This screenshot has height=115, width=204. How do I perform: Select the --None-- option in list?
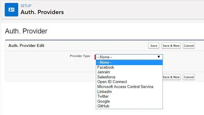pos(129,62)
